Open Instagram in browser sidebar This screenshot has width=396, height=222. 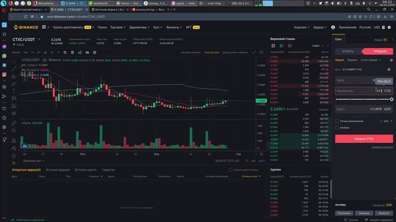click(4, 75)
